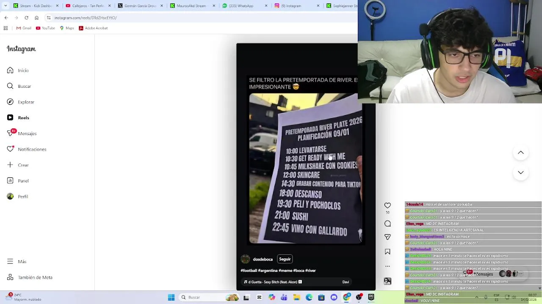
Task: Go to next reel down arrow
Action: point(521,173)
